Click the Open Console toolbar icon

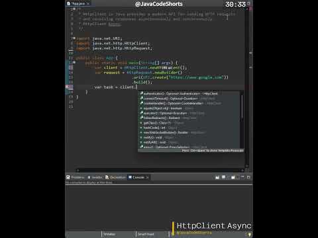[233, 177]
